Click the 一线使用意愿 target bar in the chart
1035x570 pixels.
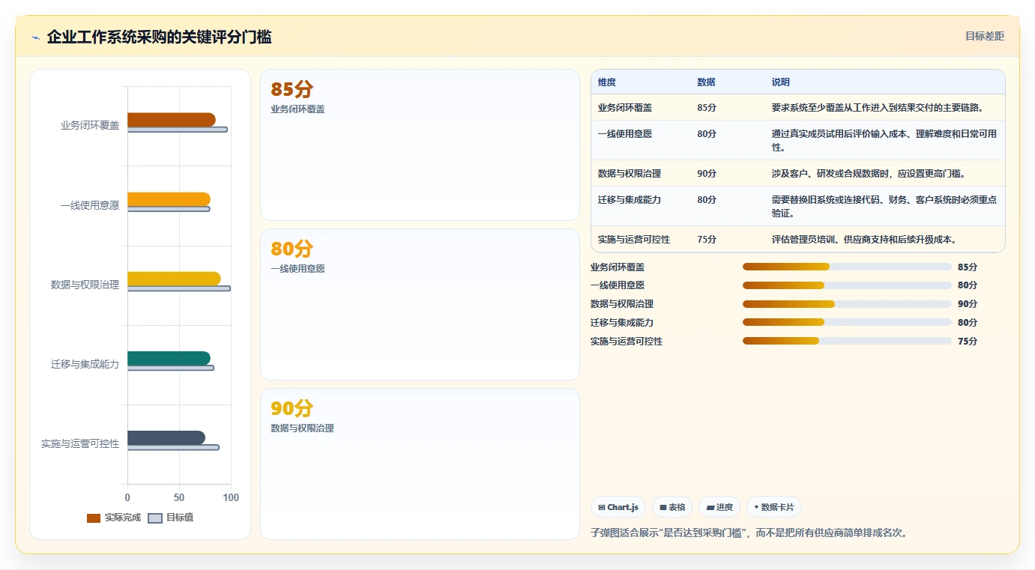coord(169,209)
